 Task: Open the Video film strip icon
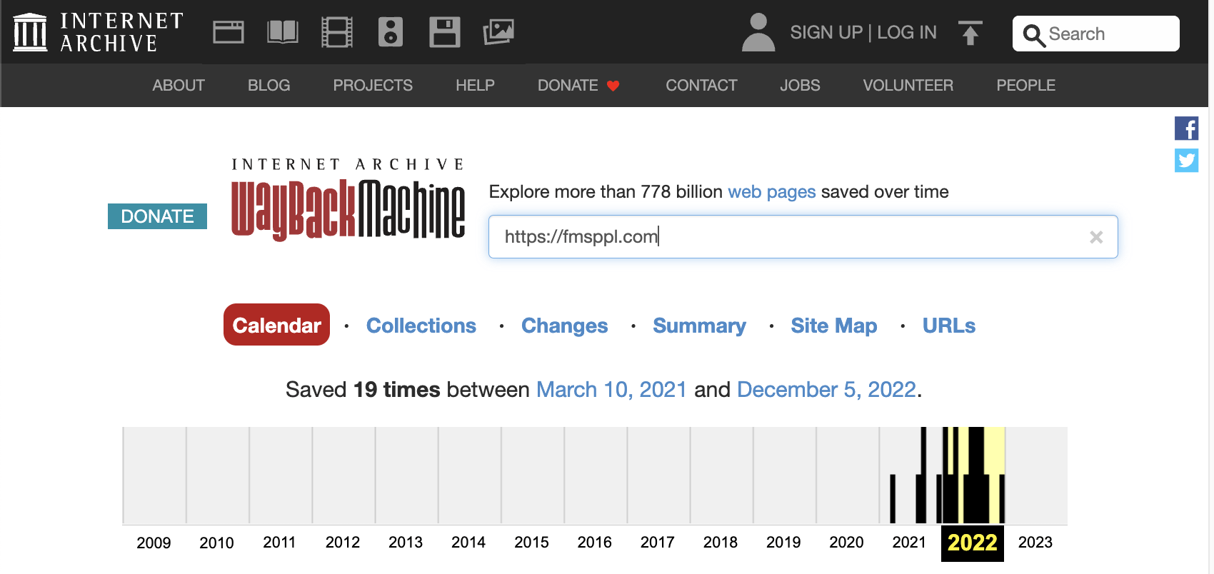(x=336, y=32)
